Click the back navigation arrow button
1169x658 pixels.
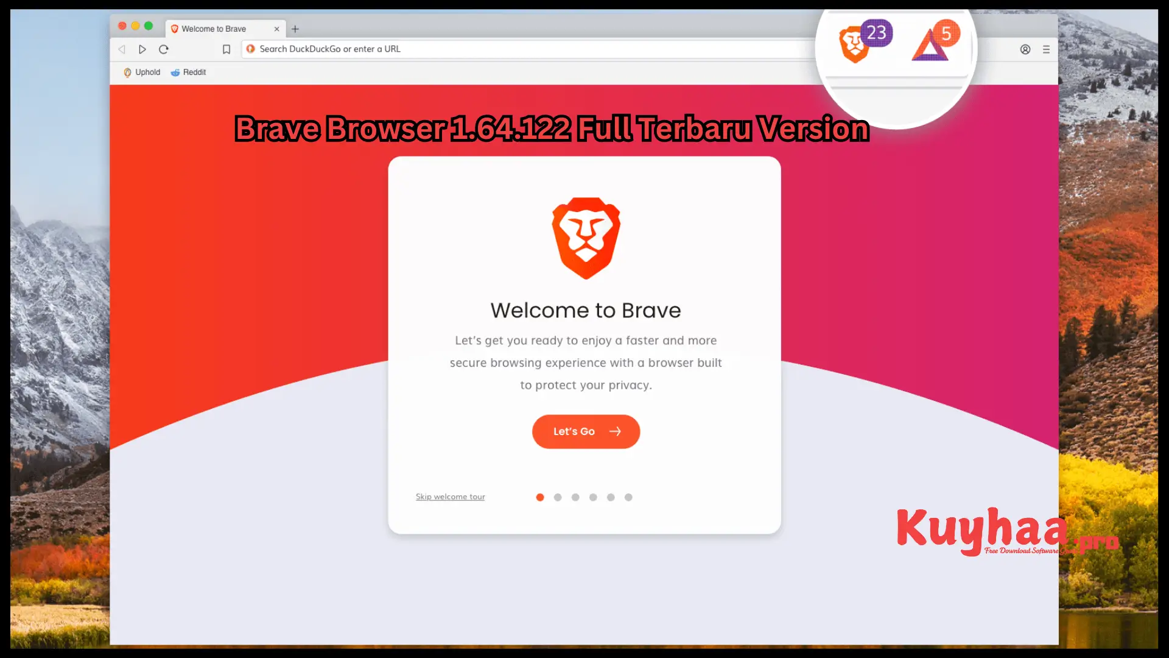(x=122, y=49)
